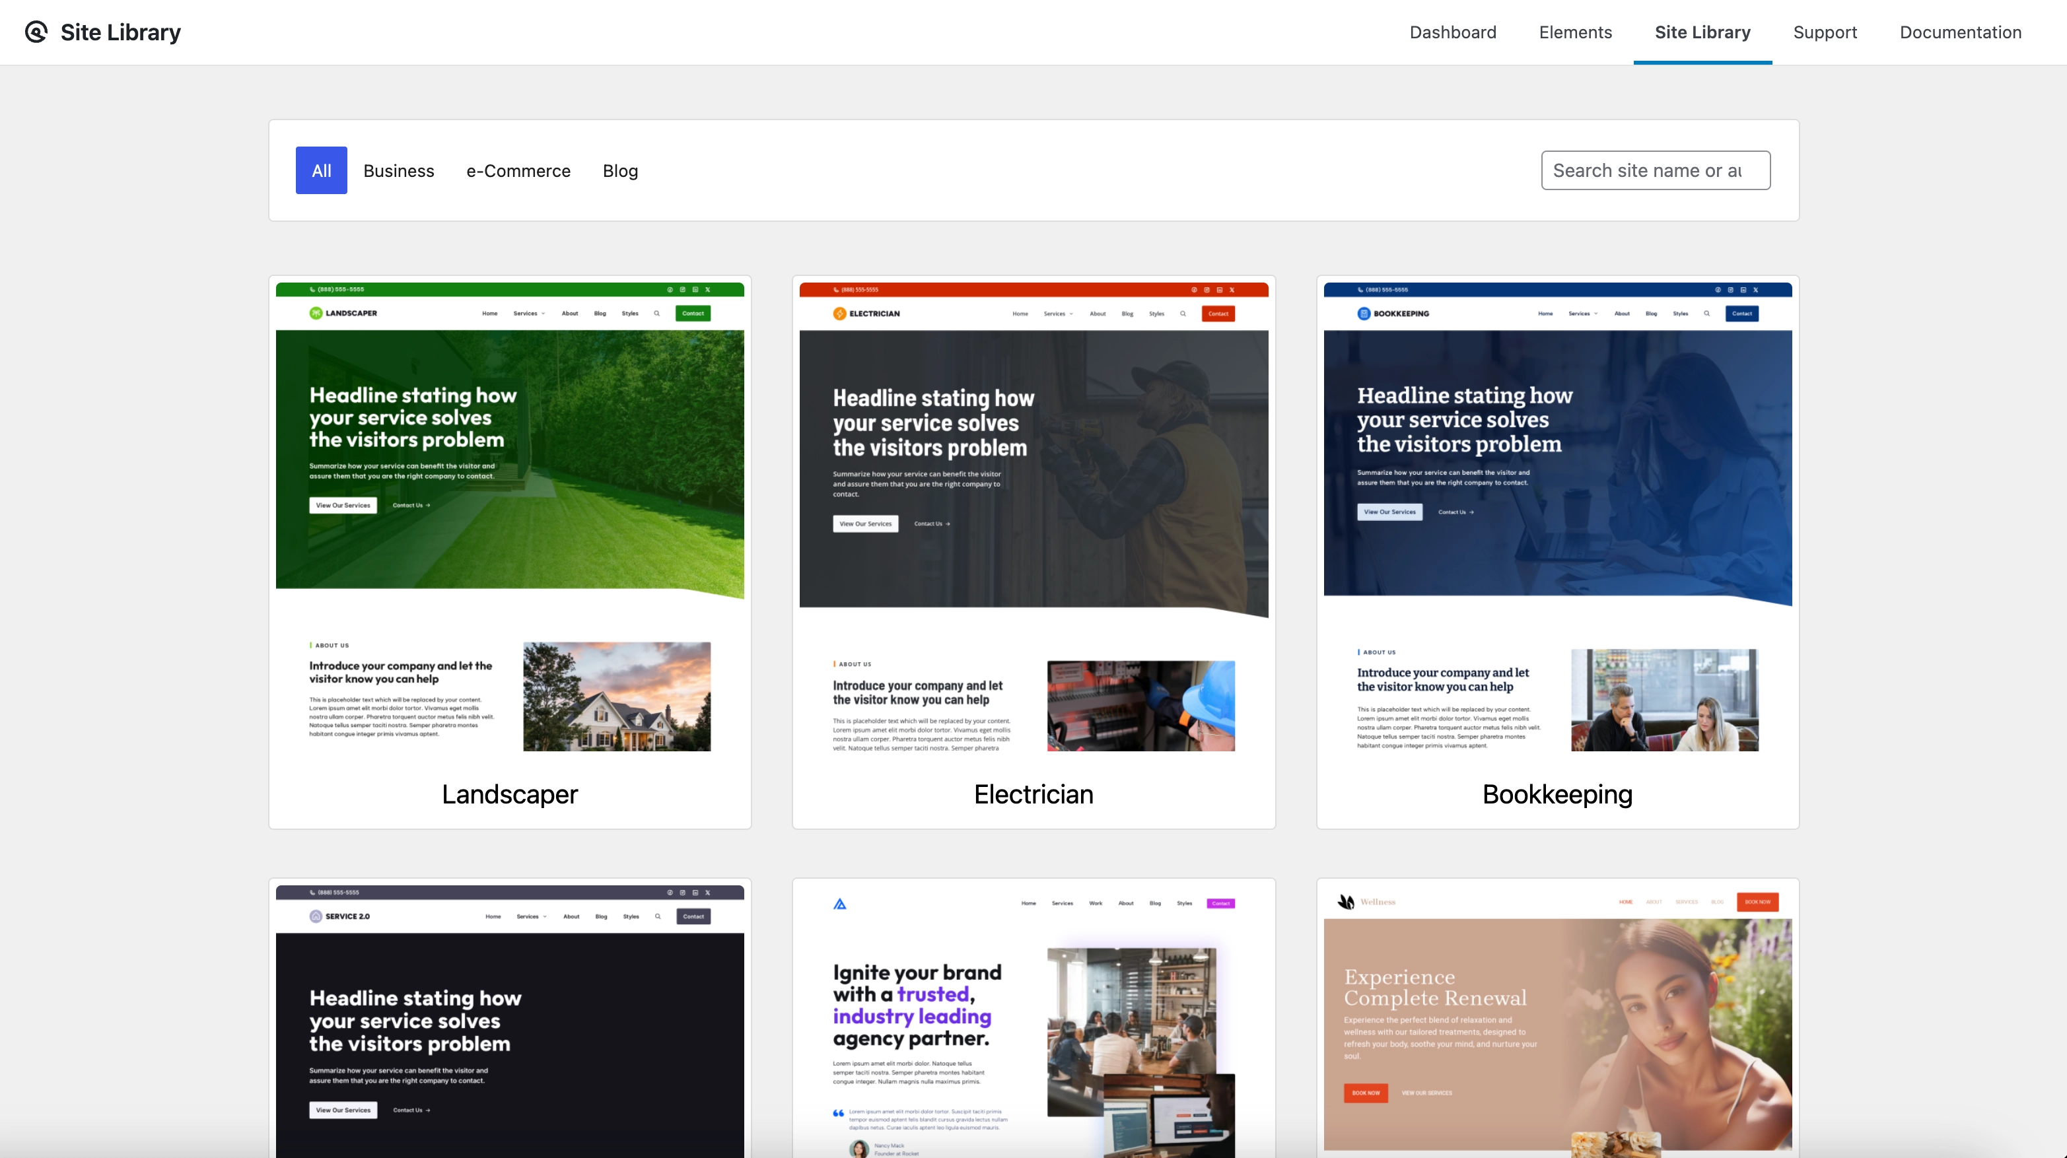Click the GeneratePress logo icon beside Site Library
Screen dimensions: 2067x1158
(x=36, y=32)
